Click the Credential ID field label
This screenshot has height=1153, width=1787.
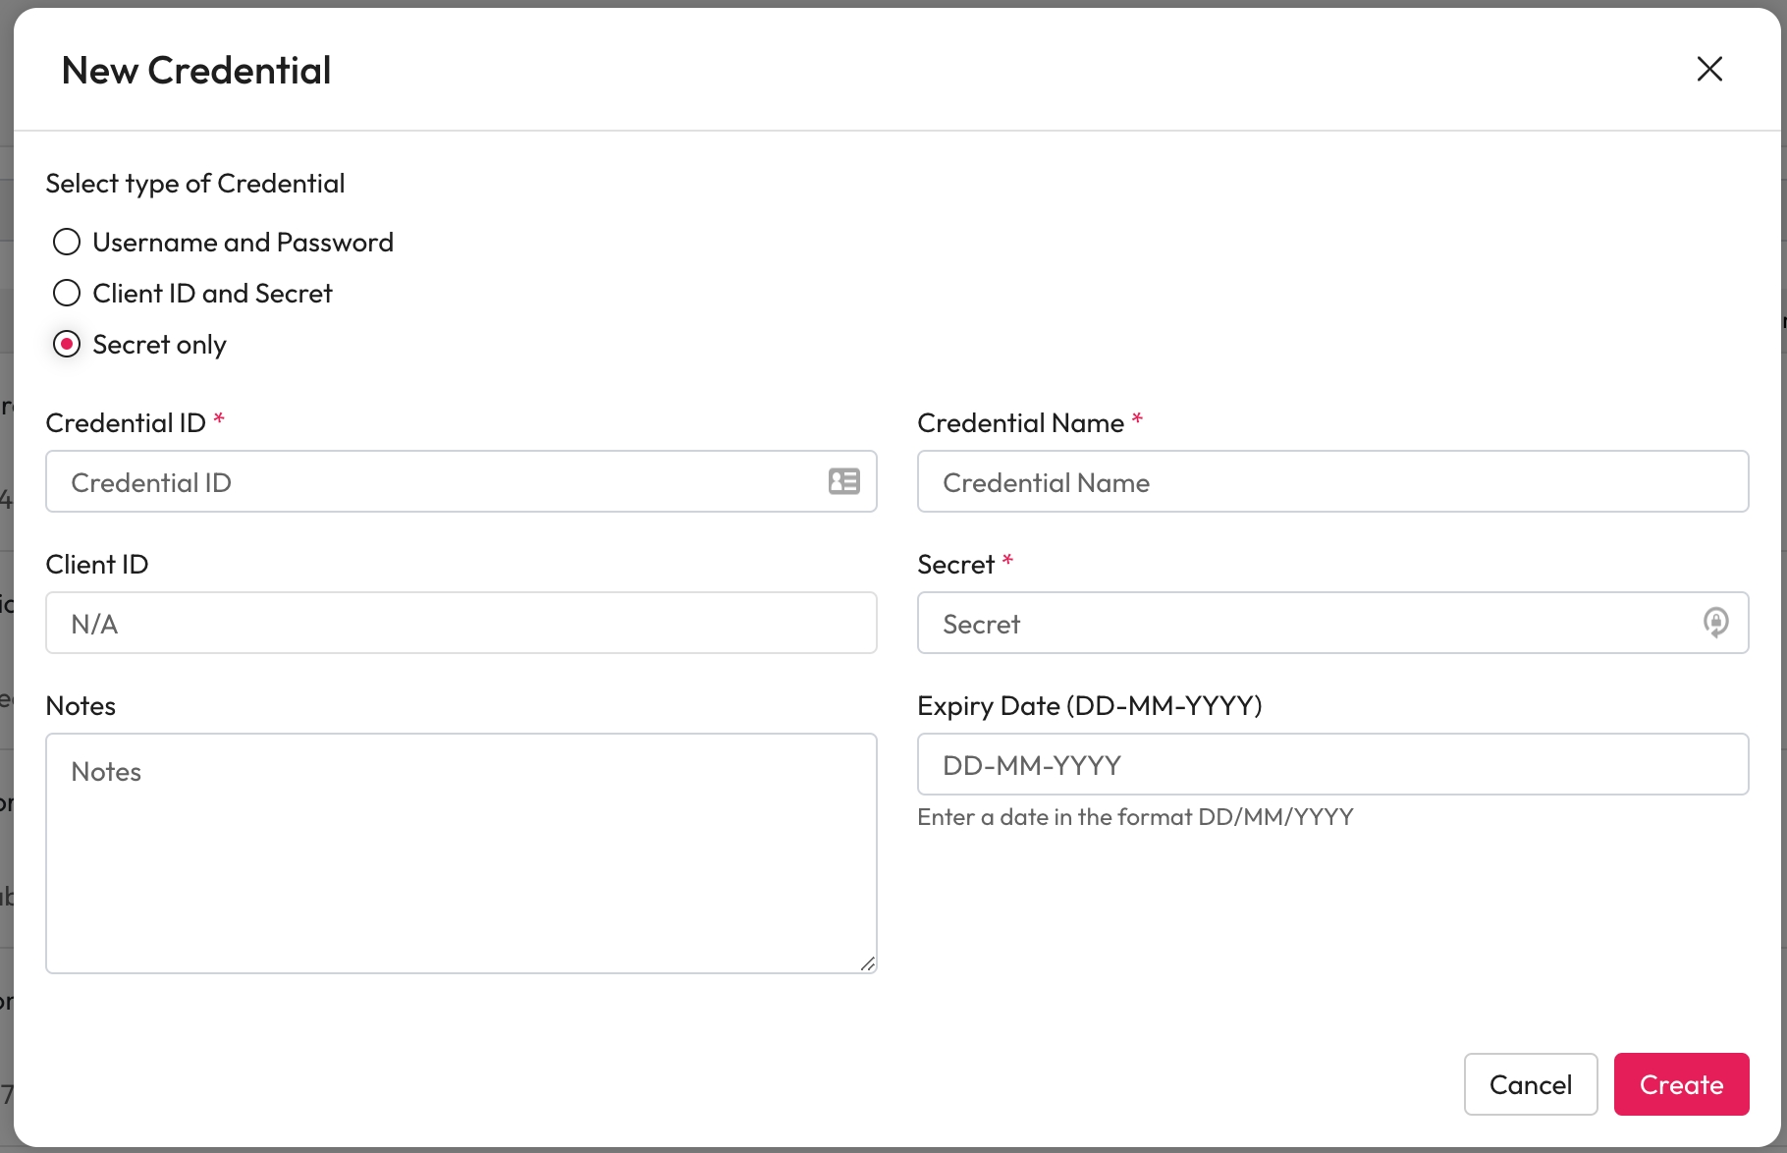[x=126, y=422]
